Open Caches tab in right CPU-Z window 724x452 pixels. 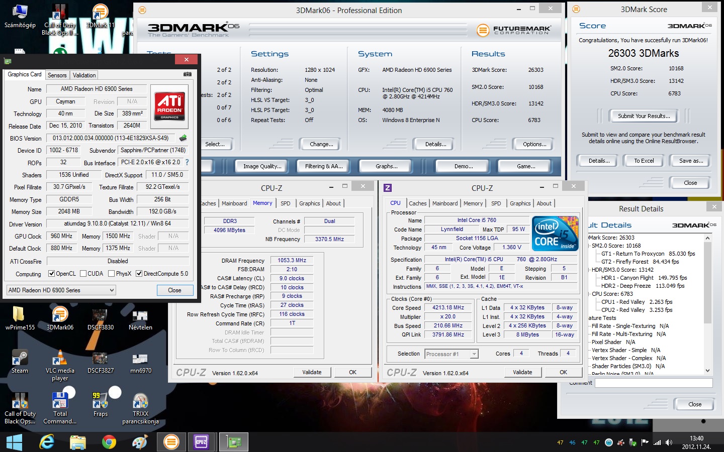click(417, 203)
